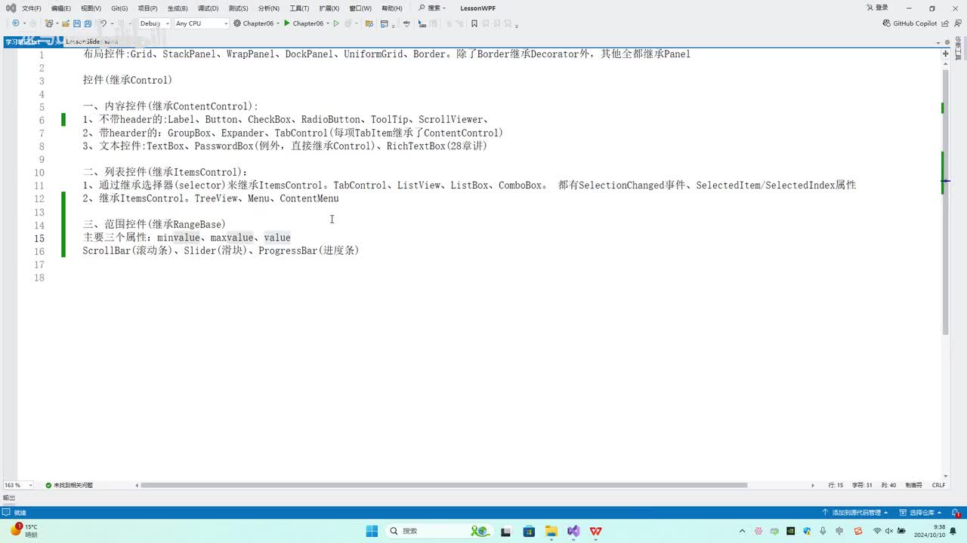
Task: Show hidden system tray icons chevron
Action: tap(742, 531)
